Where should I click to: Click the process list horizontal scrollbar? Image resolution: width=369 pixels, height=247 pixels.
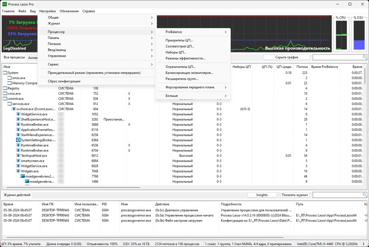(73, 187)
